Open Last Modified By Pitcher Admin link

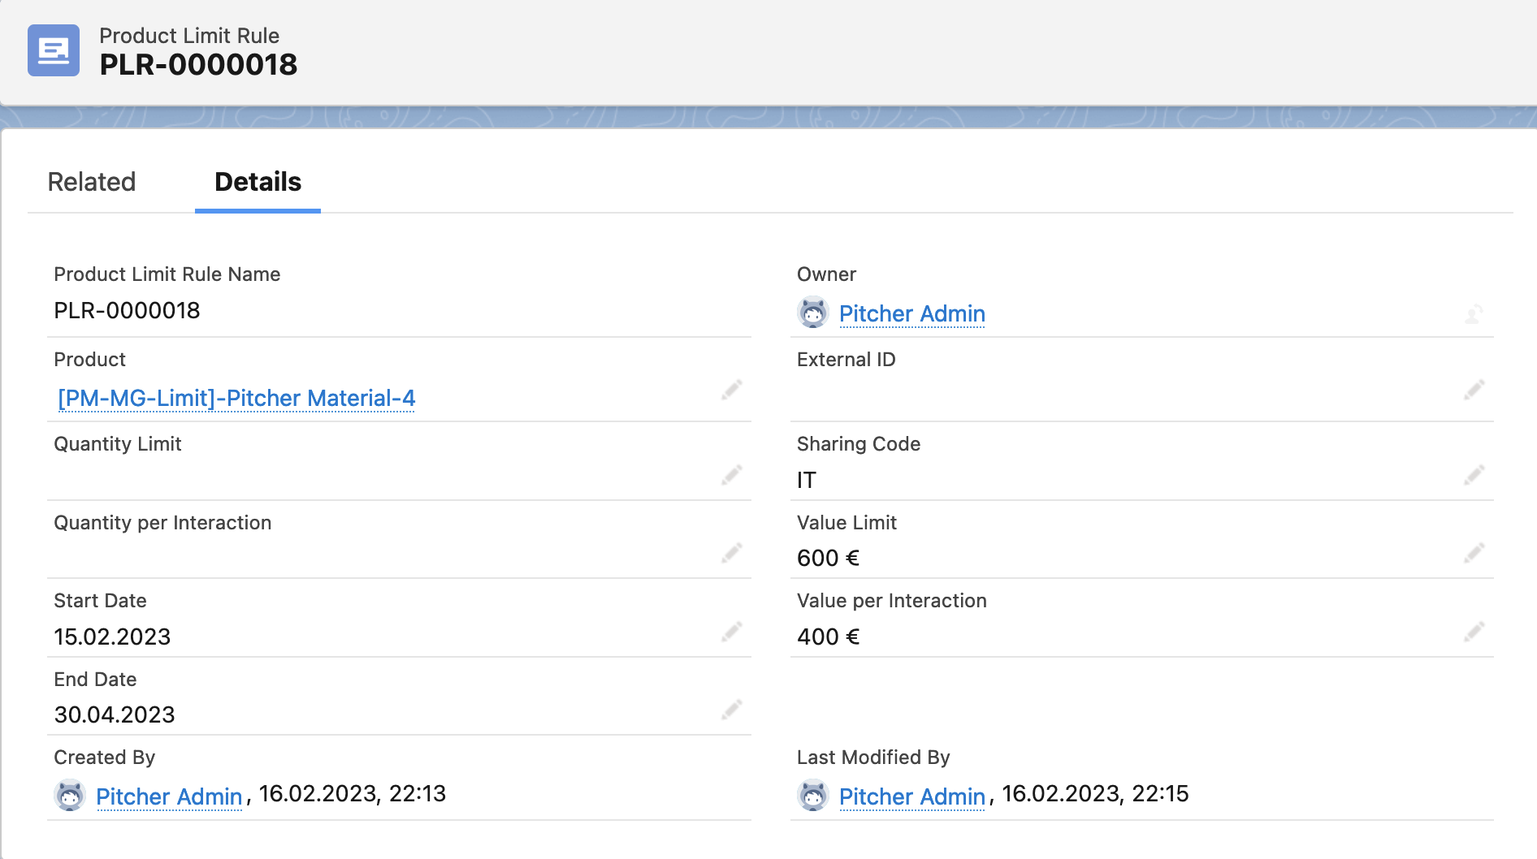coord(911,796)
